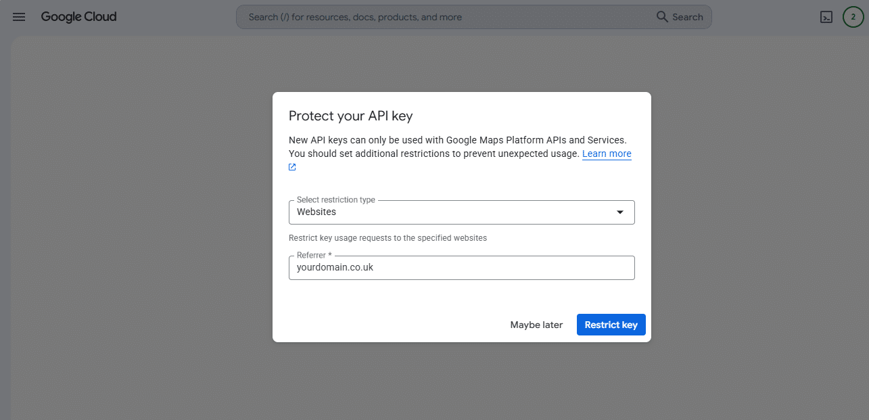Screen dimensions: 869x420
Task: Activate the Cloud Shell icon
Action: (826, 18)
